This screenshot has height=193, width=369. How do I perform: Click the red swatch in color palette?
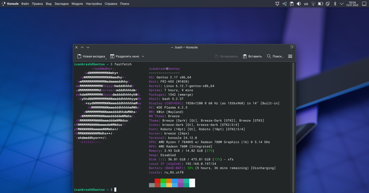coord(157,181)
